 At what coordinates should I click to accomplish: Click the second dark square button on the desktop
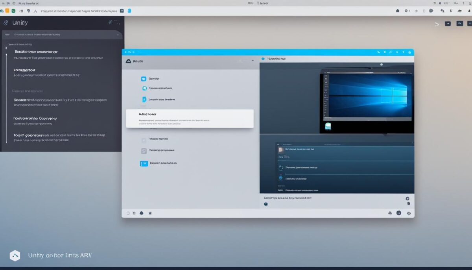pyautogui.click(x=459, y=24)
